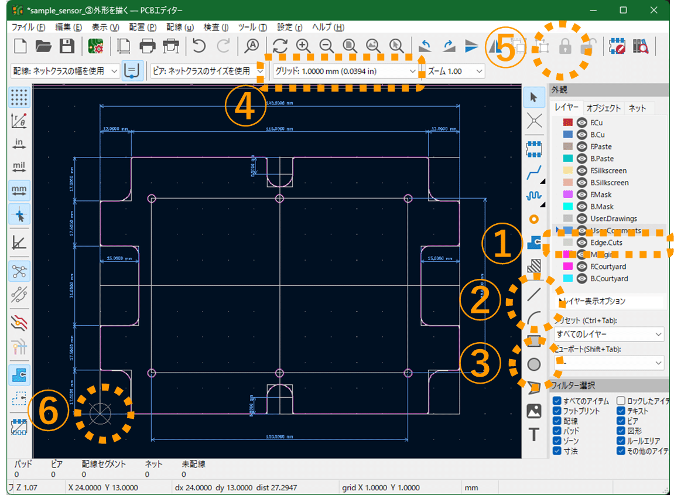The width and height of the screenshot is (674, 495).
Task: Switch units to inches
Action: point(19,144)
